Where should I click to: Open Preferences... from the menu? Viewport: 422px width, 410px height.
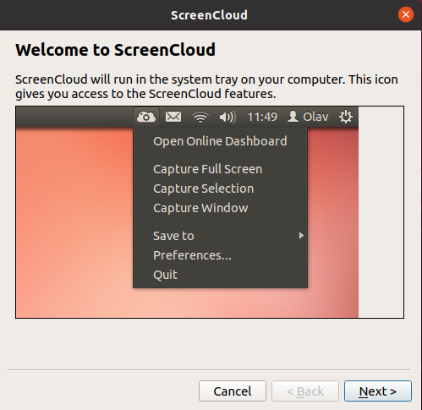click(220, 255)
